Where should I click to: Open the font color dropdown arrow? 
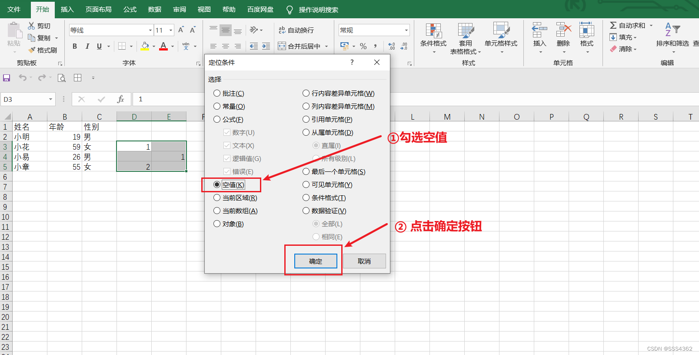(x=173, y=46)
